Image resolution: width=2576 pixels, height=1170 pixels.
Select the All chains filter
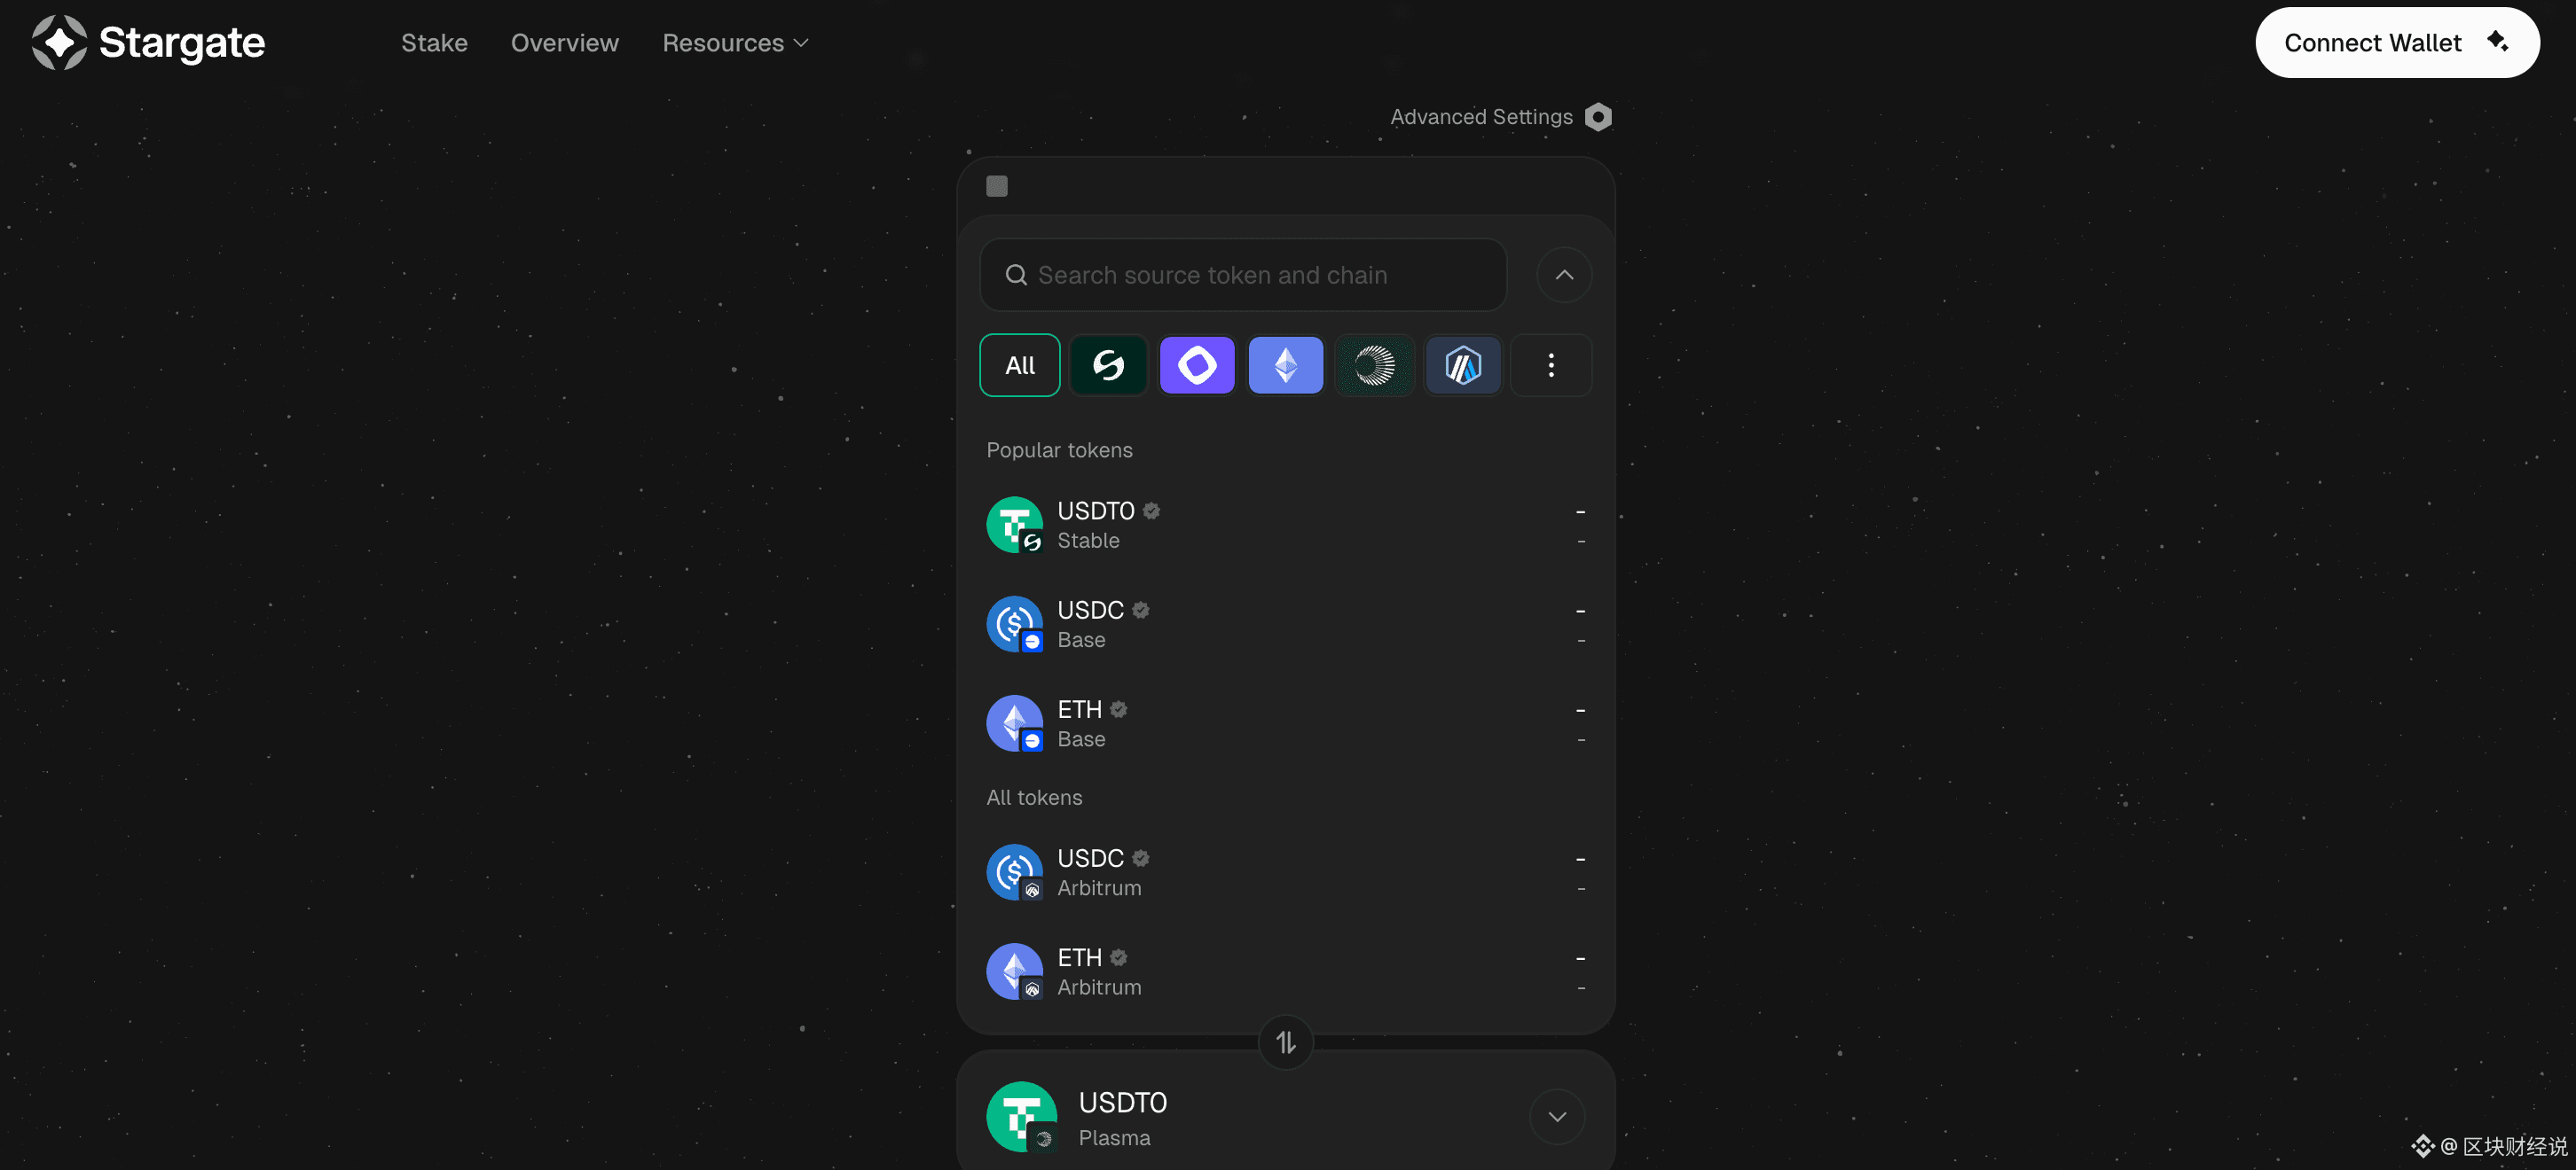tap(1019, 366)
